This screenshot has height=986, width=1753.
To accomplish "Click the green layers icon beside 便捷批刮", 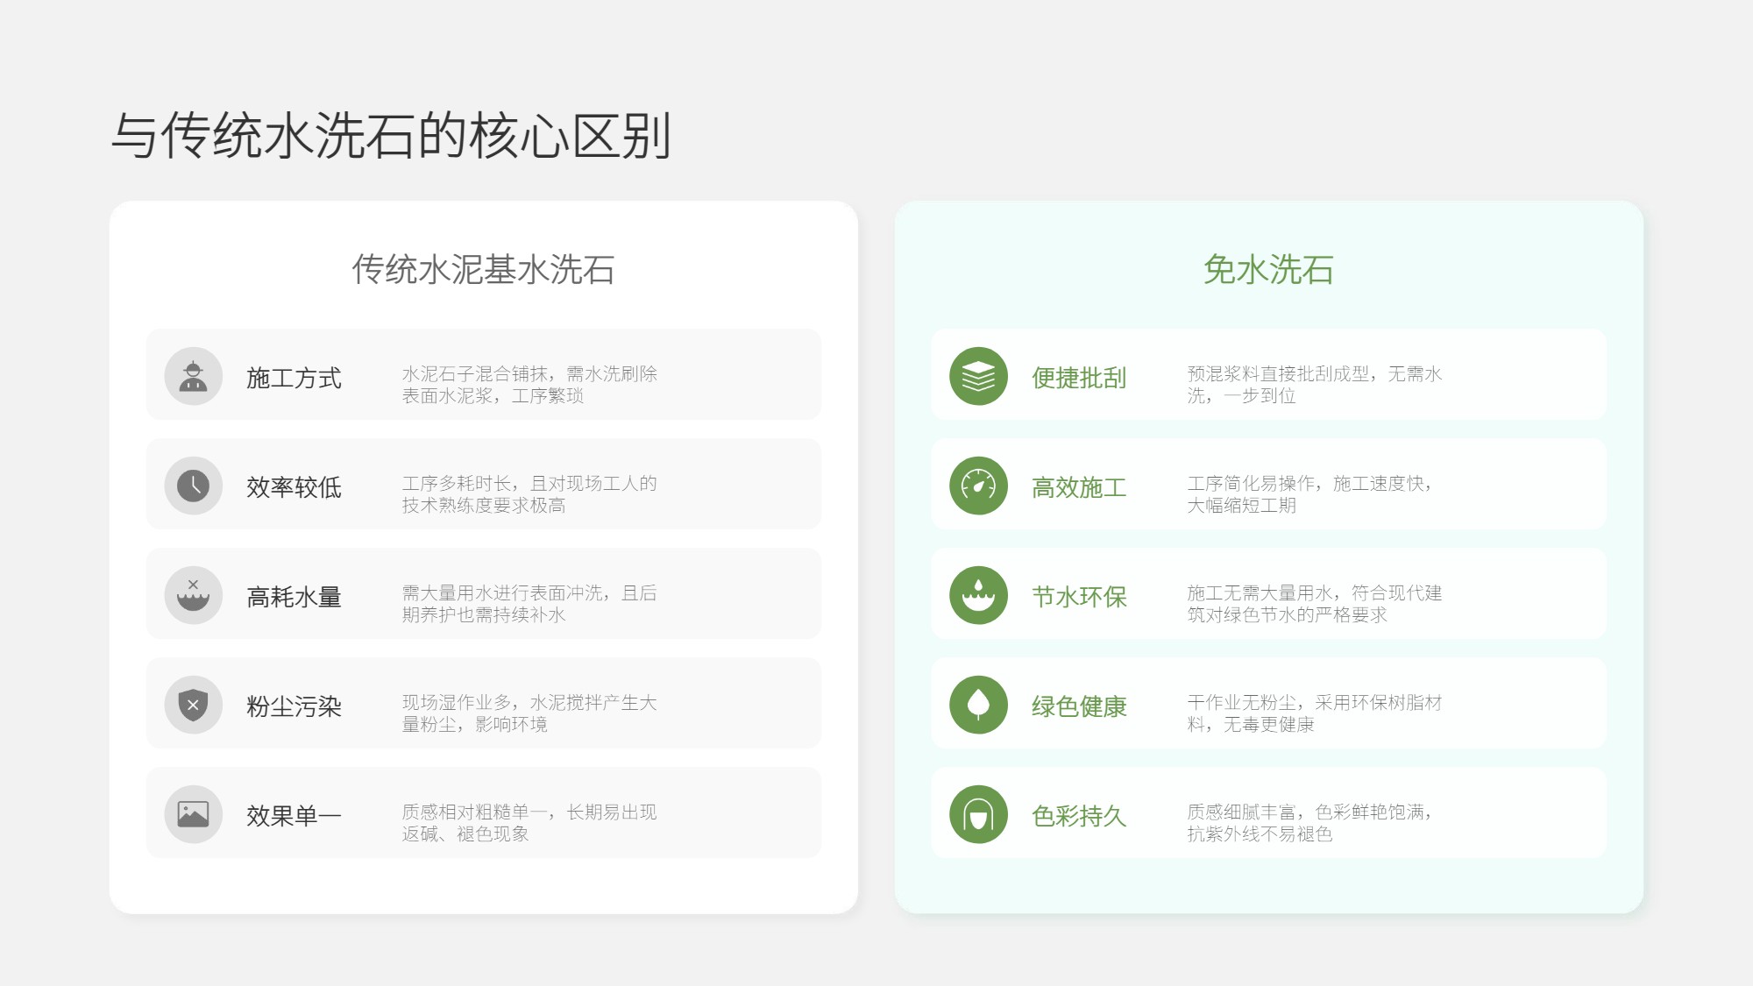I will 978,376.
